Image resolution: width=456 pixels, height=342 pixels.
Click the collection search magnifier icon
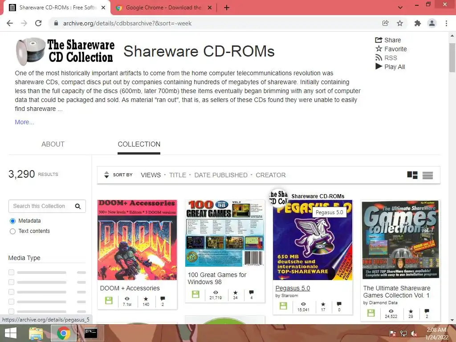77,206
